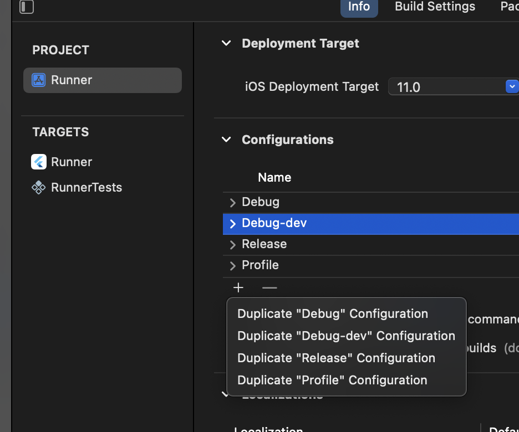This screenshot has width=519, height=432.
Task: Select the Info tab
Action: coord(359,7)
